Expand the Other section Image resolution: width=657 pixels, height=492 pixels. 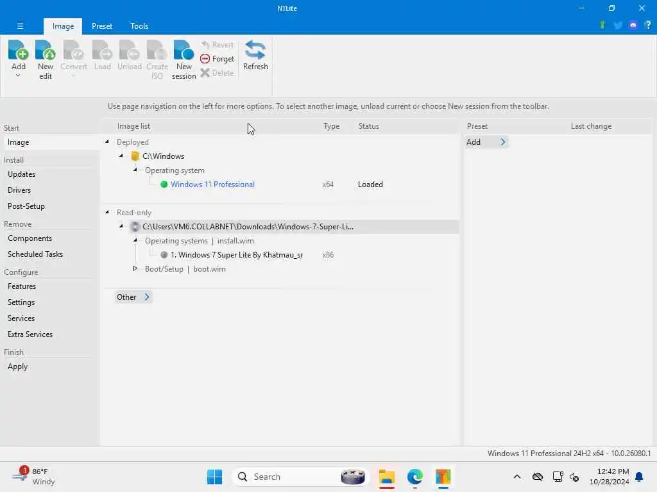pos(133,297)
